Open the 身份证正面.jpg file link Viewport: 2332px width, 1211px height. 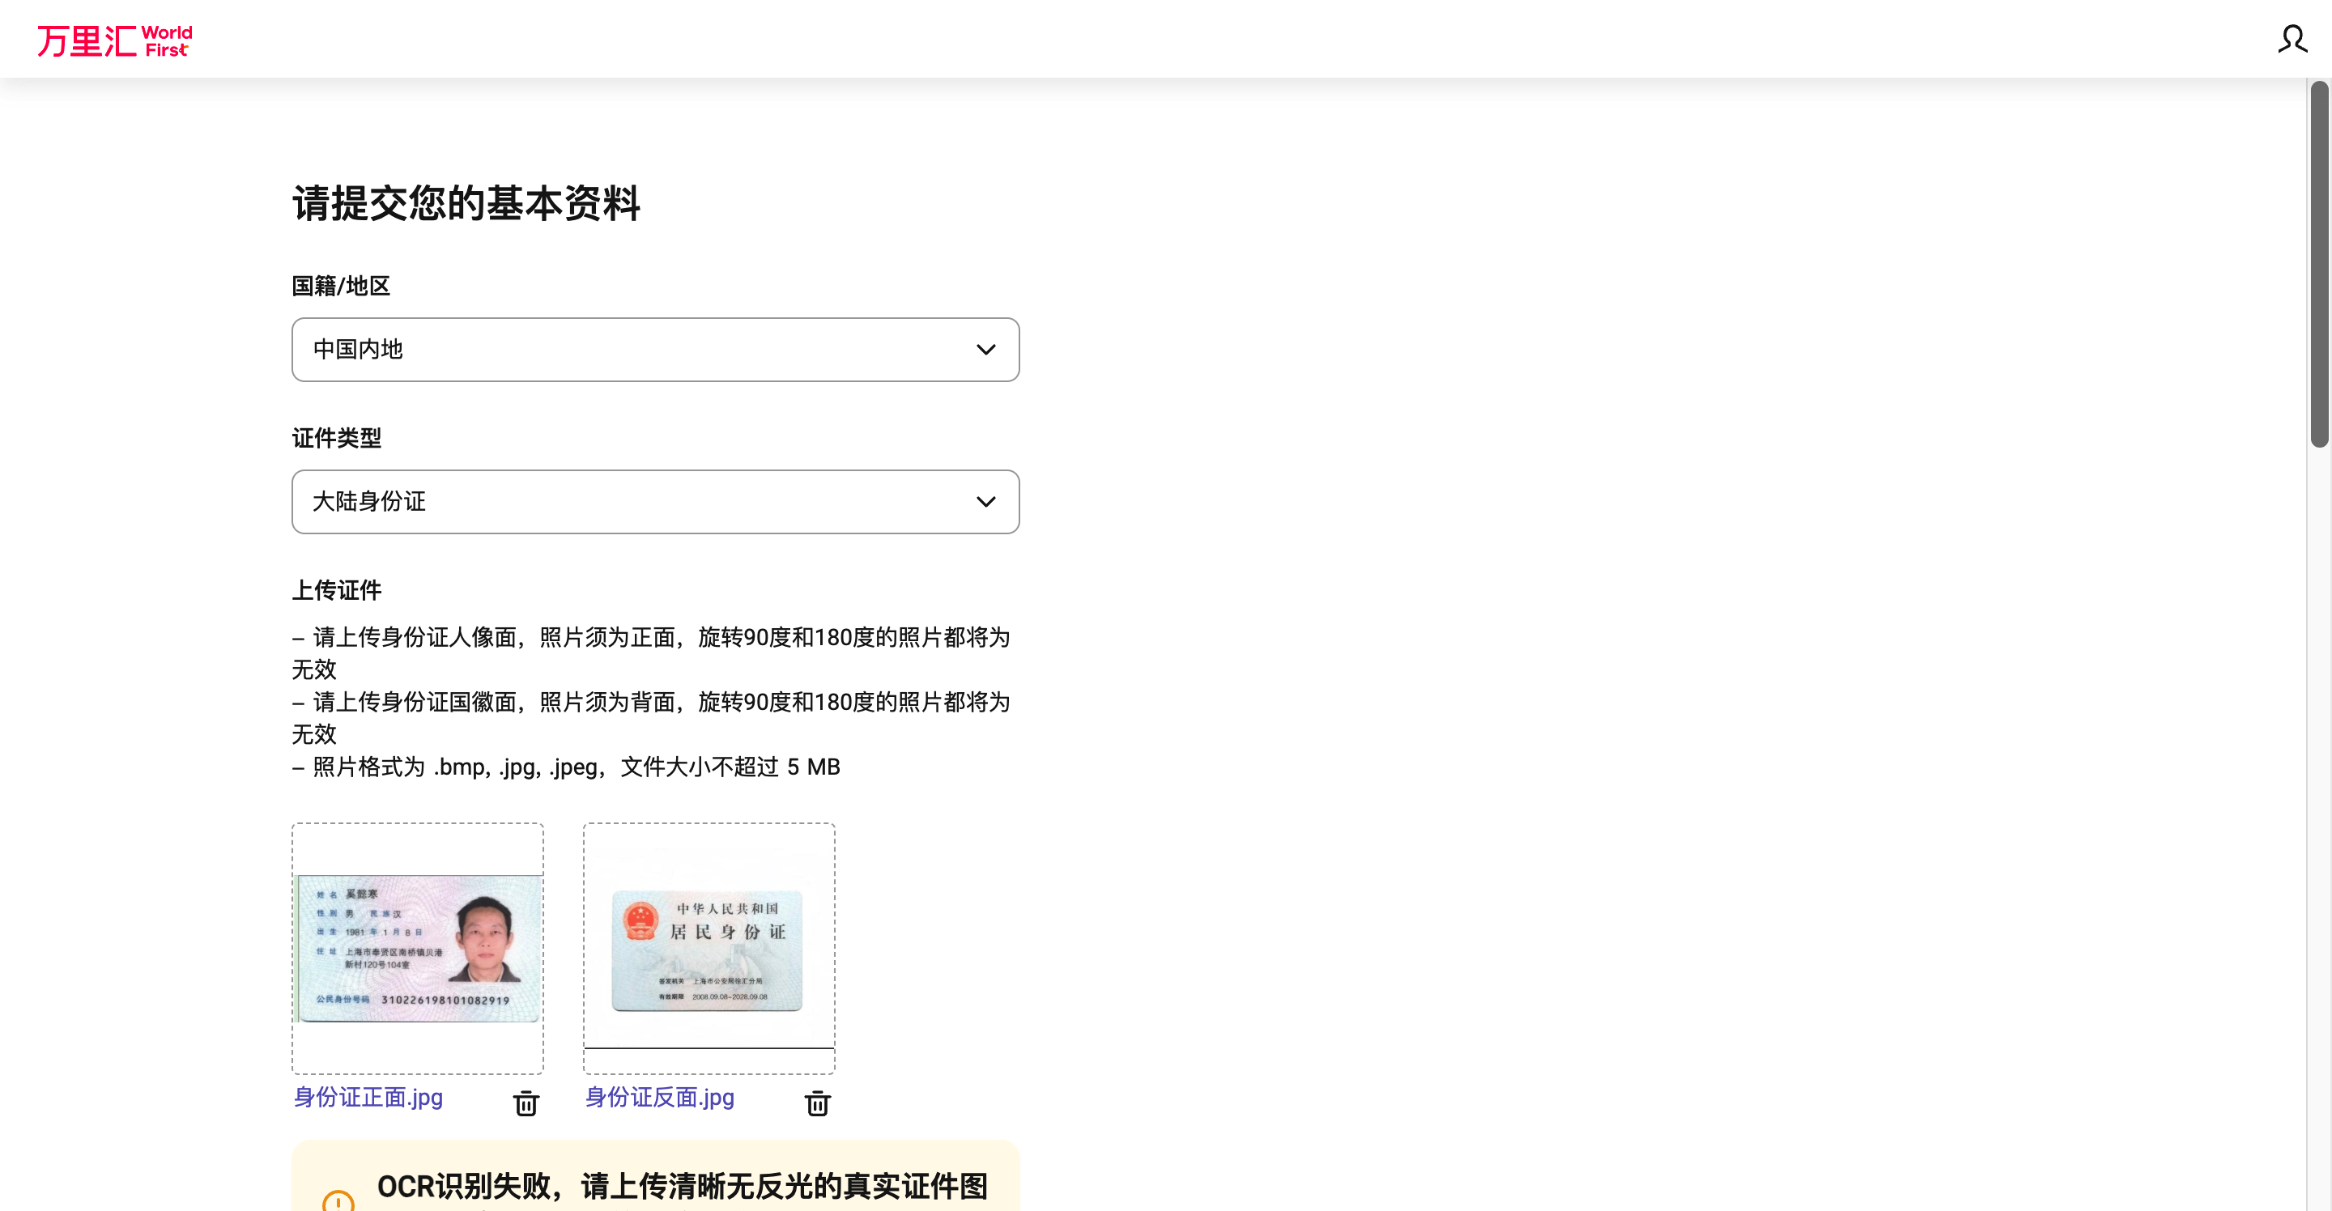[x=368, y=1098]
